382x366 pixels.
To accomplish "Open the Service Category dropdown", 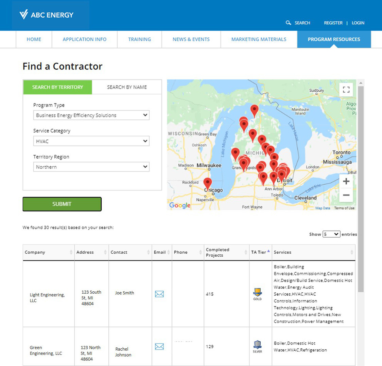I will pyautogui.click(x=91, y=141).
